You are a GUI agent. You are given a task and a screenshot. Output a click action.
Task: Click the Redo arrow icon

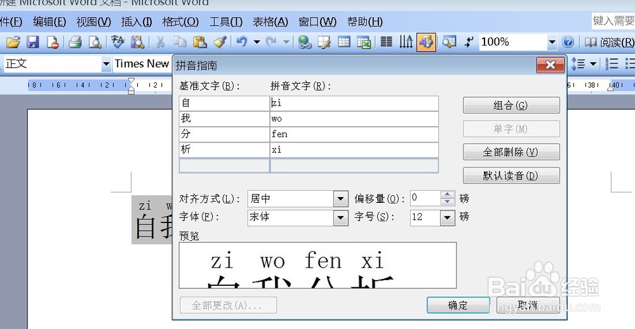[271, 42]
